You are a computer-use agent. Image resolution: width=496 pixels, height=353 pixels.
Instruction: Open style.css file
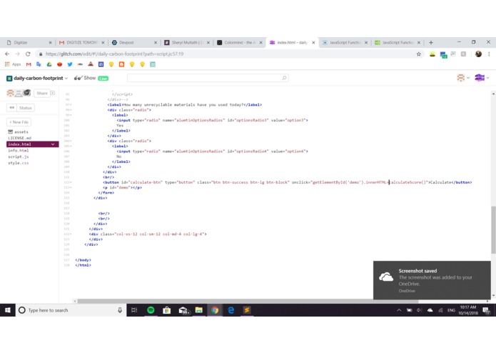pos(19,163)
